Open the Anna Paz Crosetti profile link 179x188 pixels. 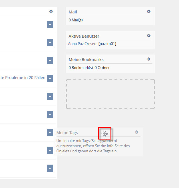[x=83, y=44]
